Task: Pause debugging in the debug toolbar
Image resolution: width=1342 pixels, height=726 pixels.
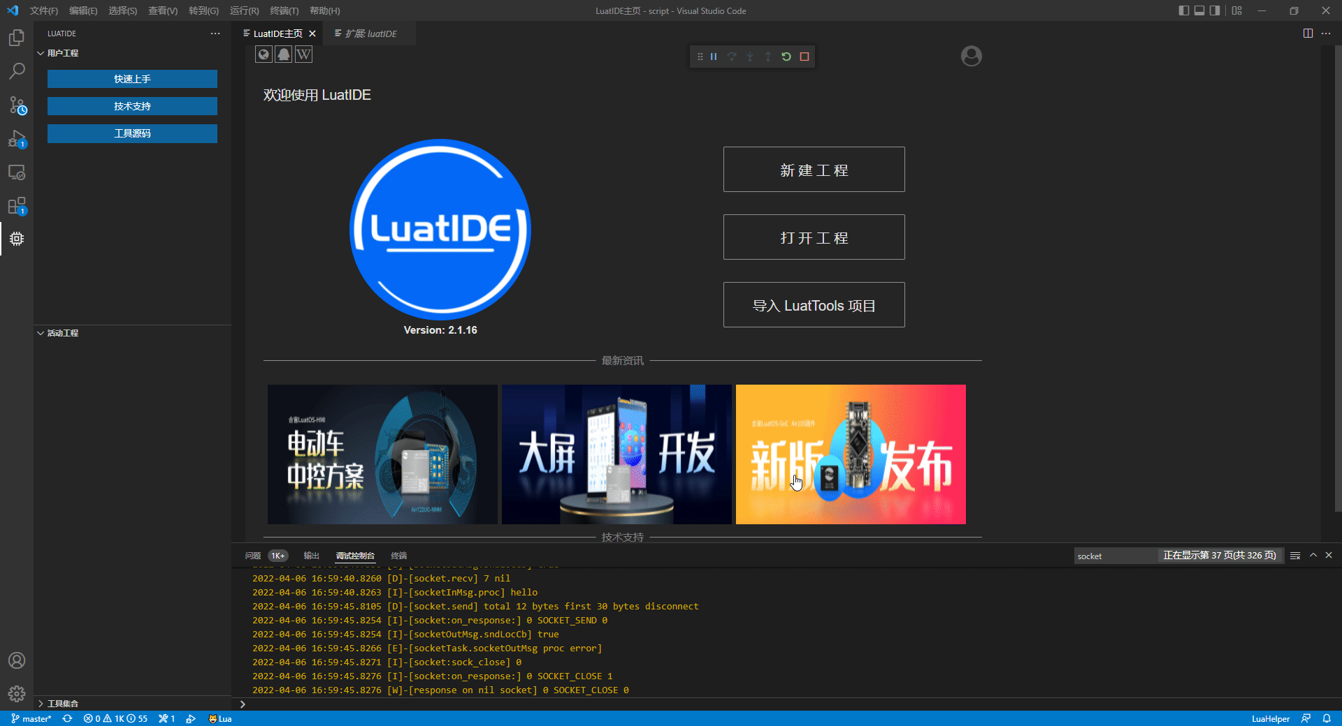Action: click(x=714, y=57)
